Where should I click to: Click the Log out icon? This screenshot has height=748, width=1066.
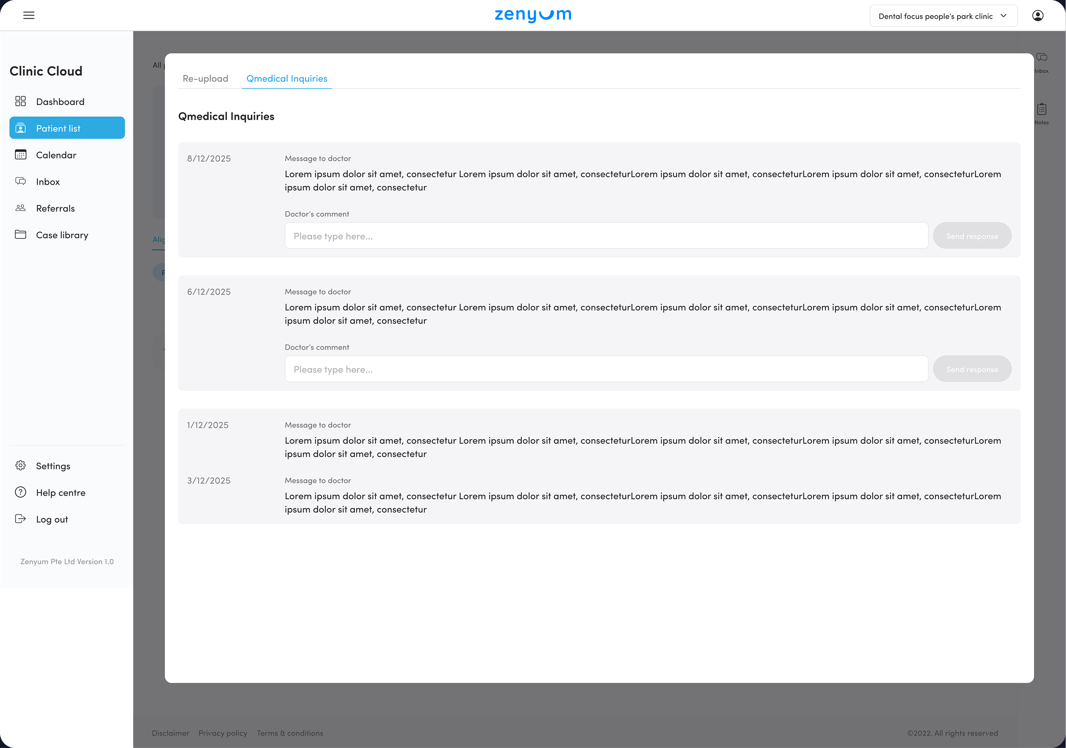[21, 519]
